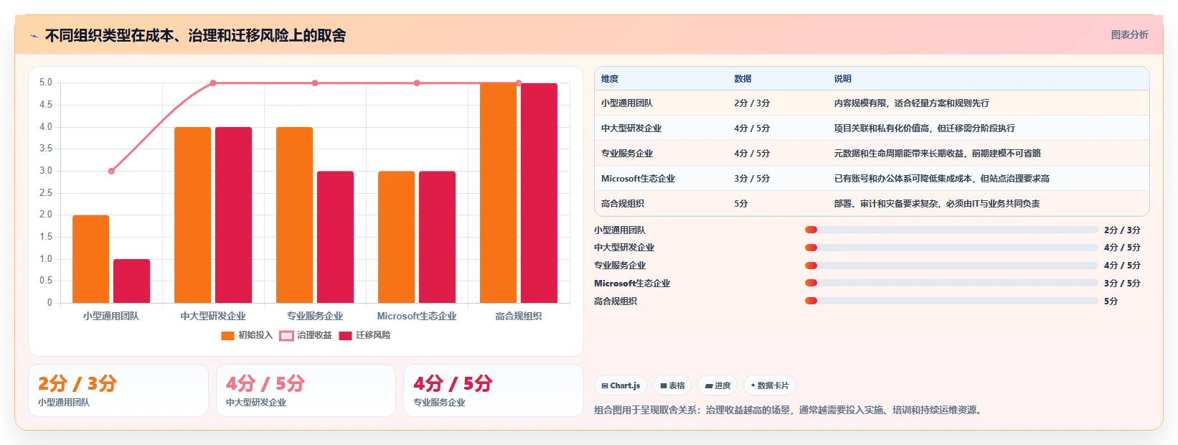Click the 中大型研发企业 progress bar
1178x445 pixels.
point(951,248)
